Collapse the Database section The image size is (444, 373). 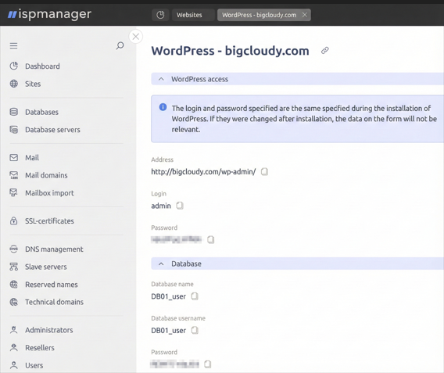[x=161, y=264]
